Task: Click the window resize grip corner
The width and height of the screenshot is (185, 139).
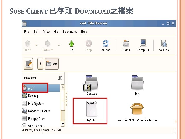Action: 174,131
